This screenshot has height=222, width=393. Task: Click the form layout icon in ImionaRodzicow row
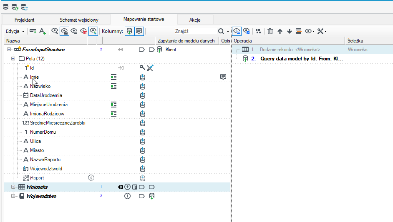(113, 114)
